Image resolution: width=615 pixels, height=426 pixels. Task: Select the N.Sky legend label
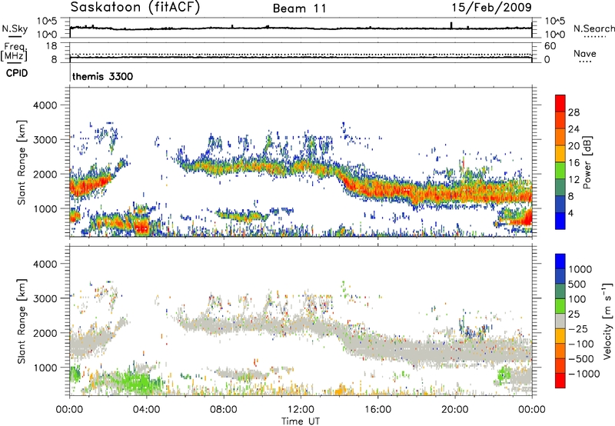[x=15, y=28]
